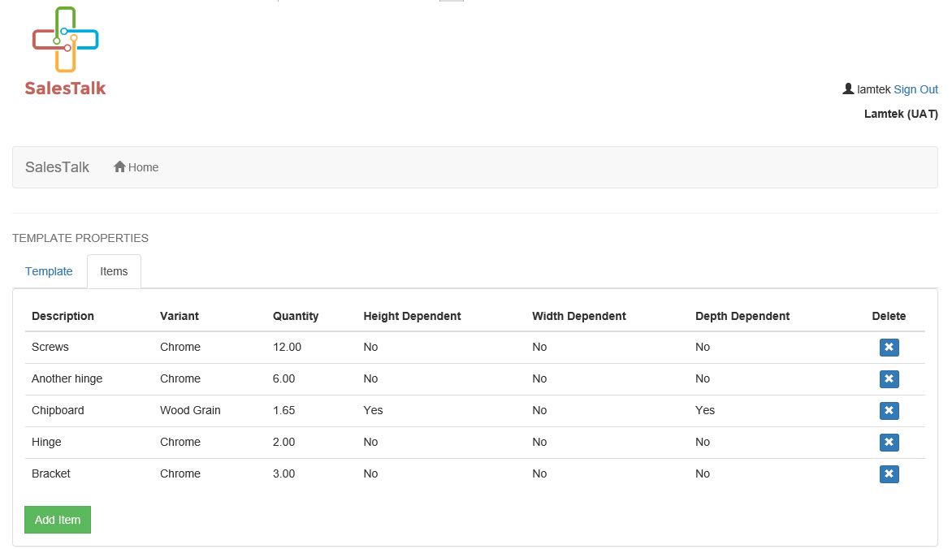
Task: Click the user profile icon
Action: [848, 89]
